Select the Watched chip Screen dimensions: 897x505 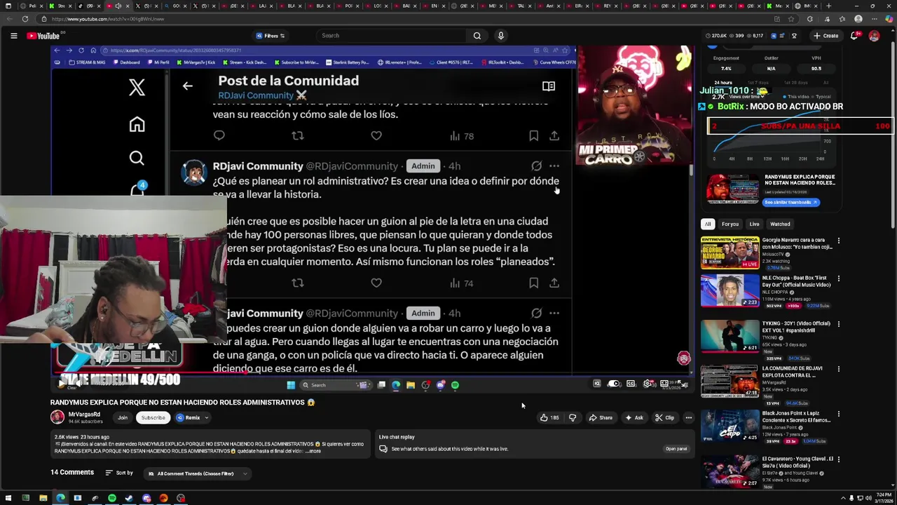tap(780, 224)
